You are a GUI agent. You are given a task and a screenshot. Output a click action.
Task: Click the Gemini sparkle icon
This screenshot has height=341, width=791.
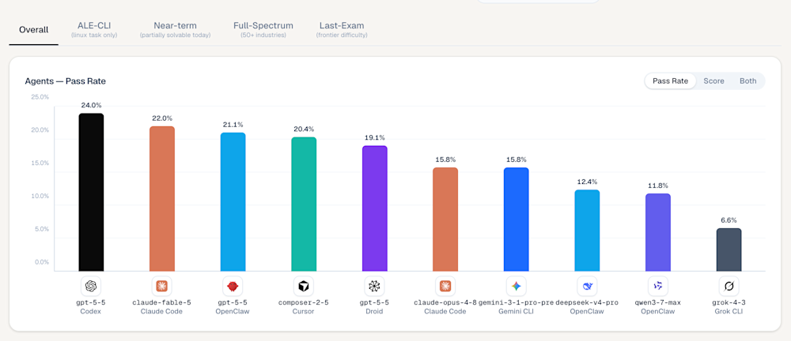click(x=516, y=286)
